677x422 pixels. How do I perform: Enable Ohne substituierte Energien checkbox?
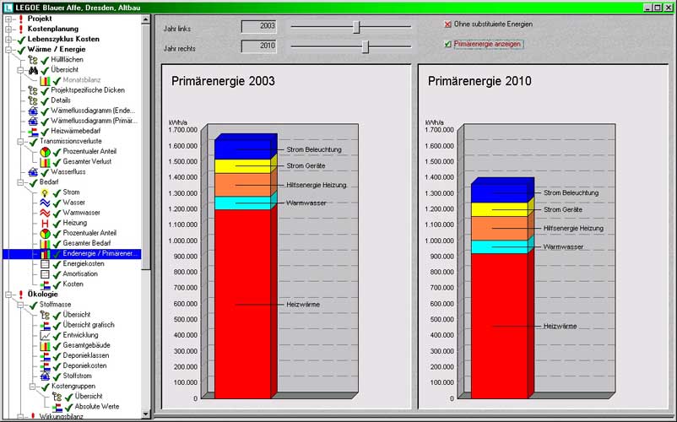[448, 24]
